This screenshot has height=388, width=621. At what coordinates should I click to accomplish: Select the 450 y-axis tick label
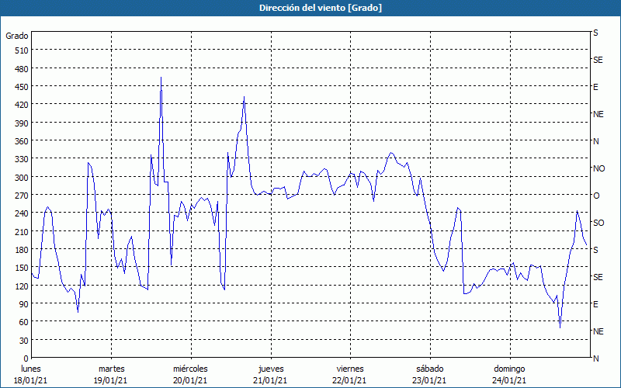[x=21, y=87]
